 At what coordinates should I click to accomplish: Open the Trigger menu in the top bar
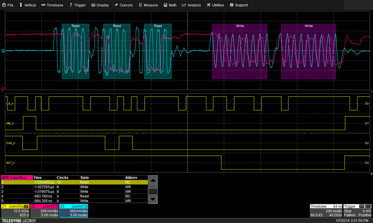[x=77, y=5]
